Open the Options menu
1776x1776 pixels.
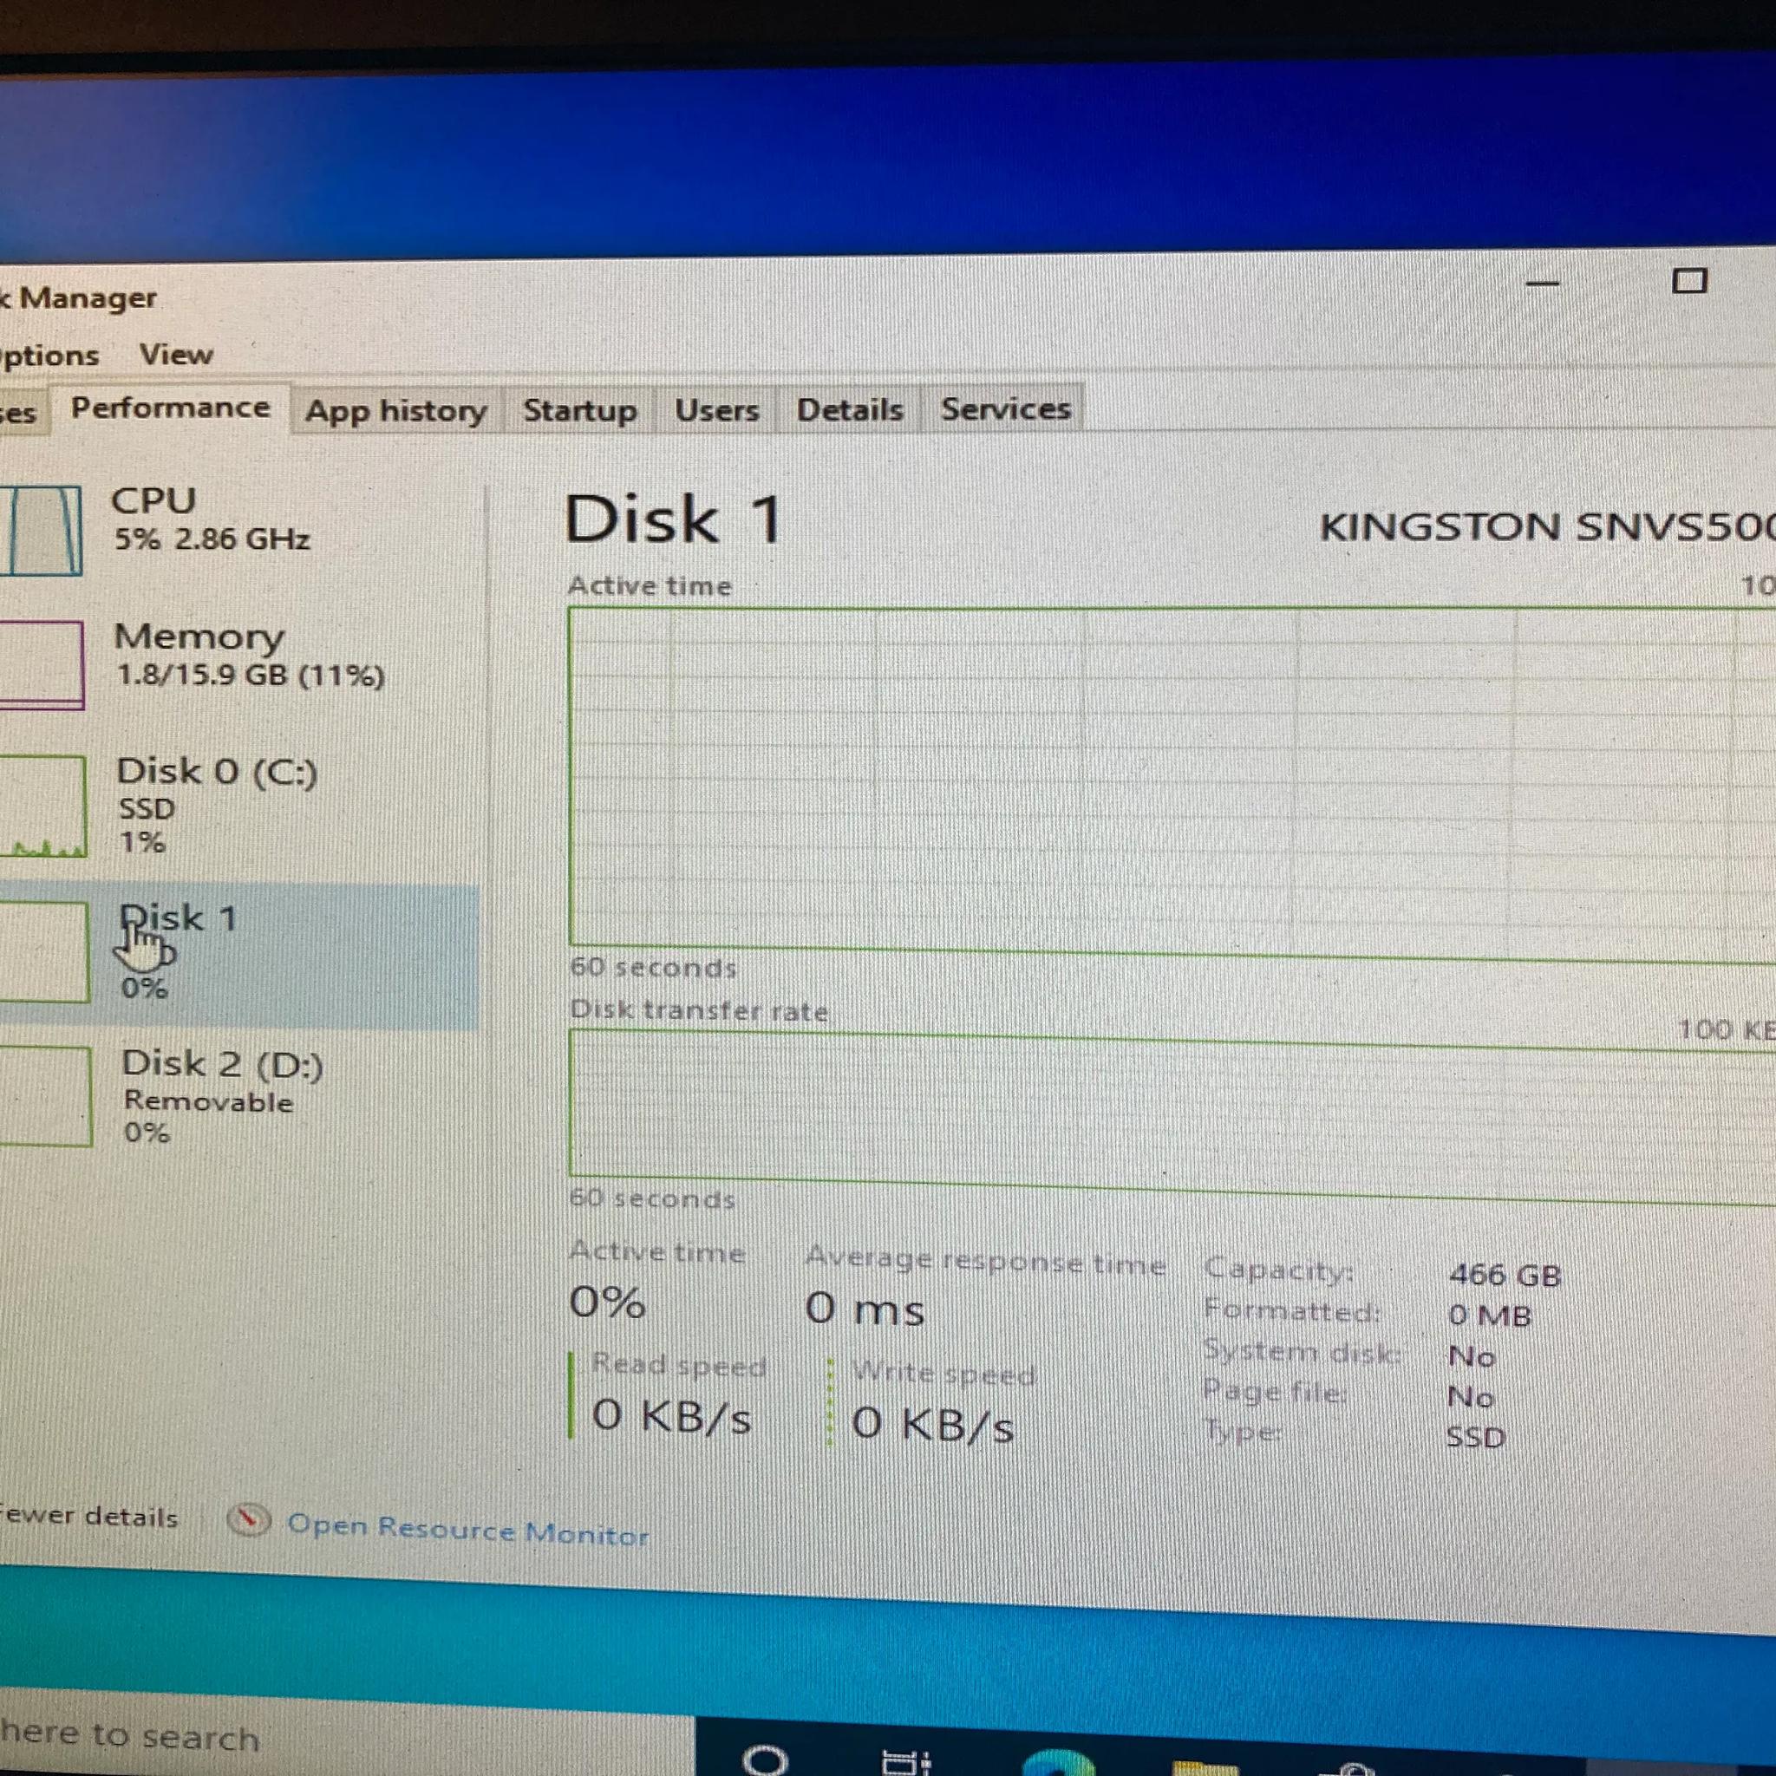pos(49,356)
